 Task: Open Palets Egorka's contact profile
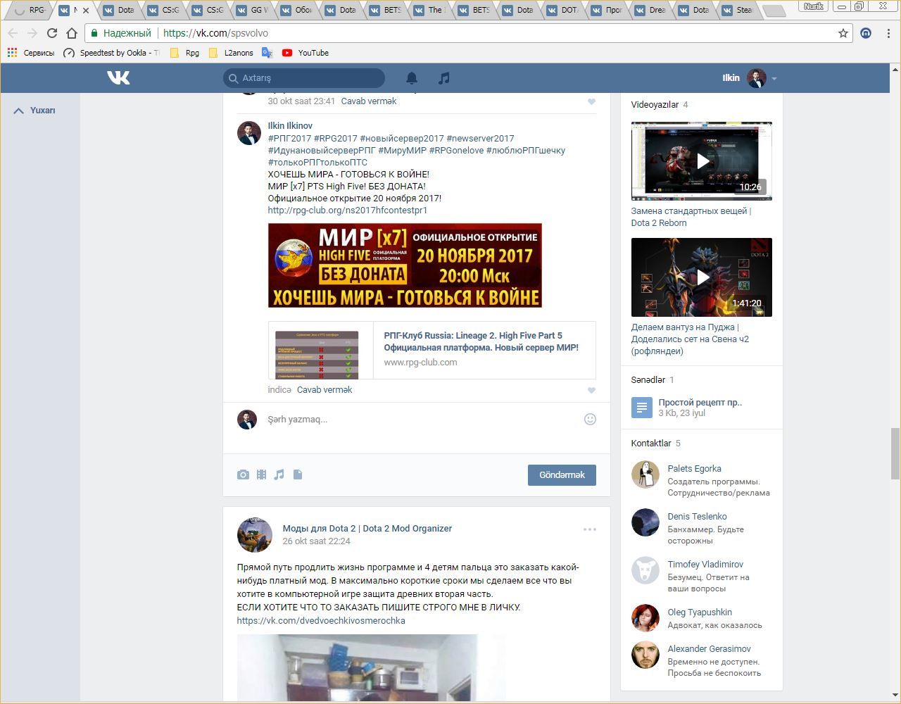tap(694, 469)
